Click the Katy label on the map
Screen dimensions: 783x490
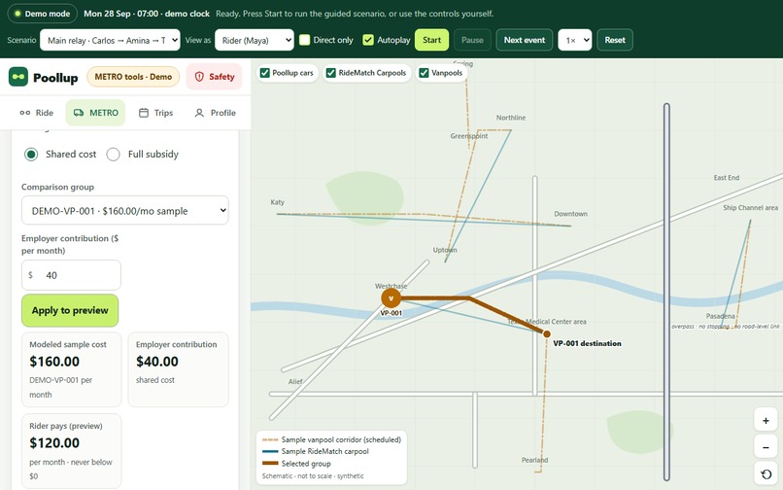coord(277,202)
